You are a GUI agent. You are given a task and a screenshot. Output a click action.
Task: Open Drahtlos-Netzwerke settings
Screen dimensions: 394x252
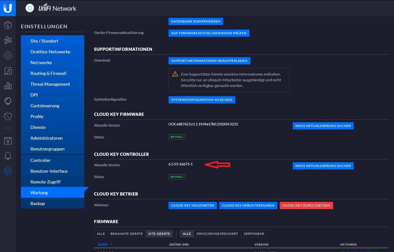tap(53, 52)
